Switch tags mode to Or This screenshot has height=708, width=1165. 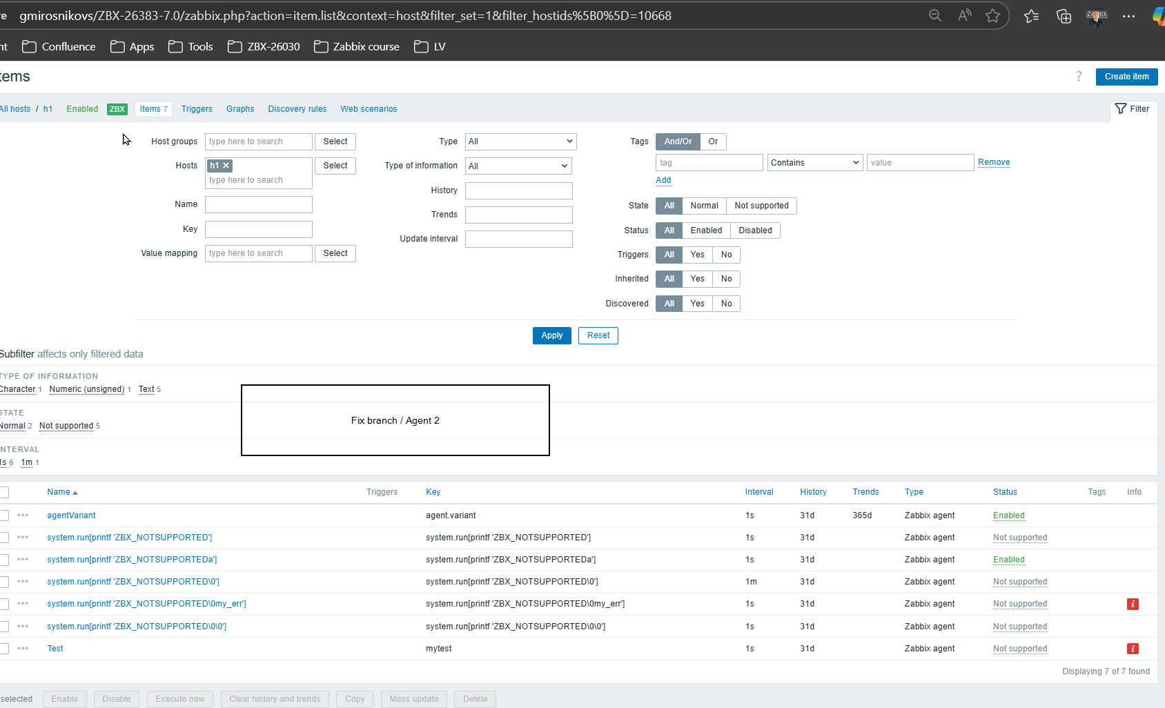click(x=713, y=141)
